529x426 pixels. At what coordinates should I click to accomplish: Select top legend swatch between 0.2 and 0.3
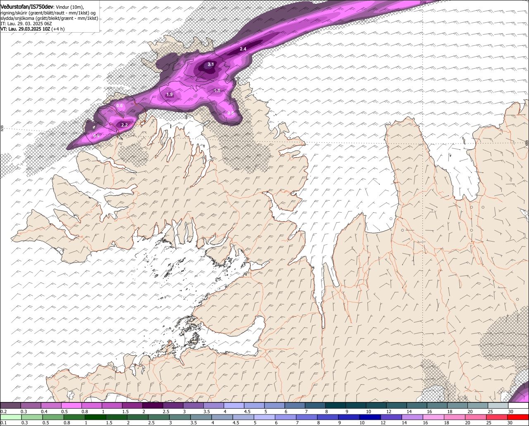(x=10, y=406)
